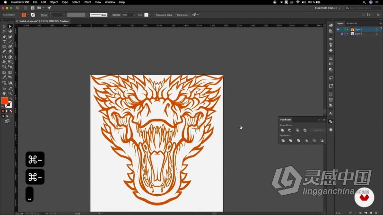Open the Symbols panel club icon
Viewport: 383px width, 215px height.
pyautogui.click(x=331, y=50)
